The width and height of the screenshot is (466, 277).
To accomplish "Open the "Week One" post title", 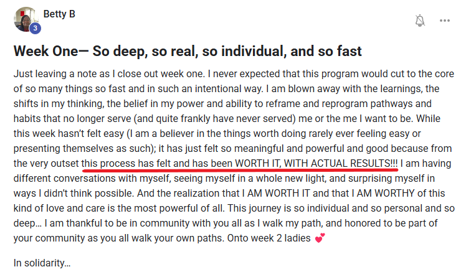I will pos(188,50).
